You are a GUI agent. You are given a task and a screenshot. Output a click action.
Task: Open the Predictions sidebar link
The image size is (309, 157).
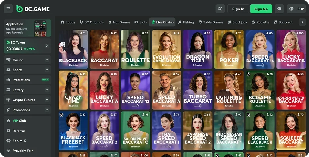[x=27, y=80]
